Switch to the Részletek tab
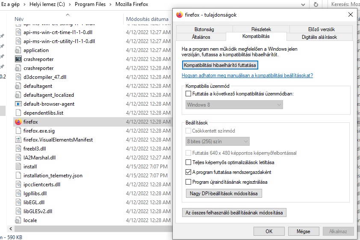Viewport: 360px width, 240px height. point(261,29)
